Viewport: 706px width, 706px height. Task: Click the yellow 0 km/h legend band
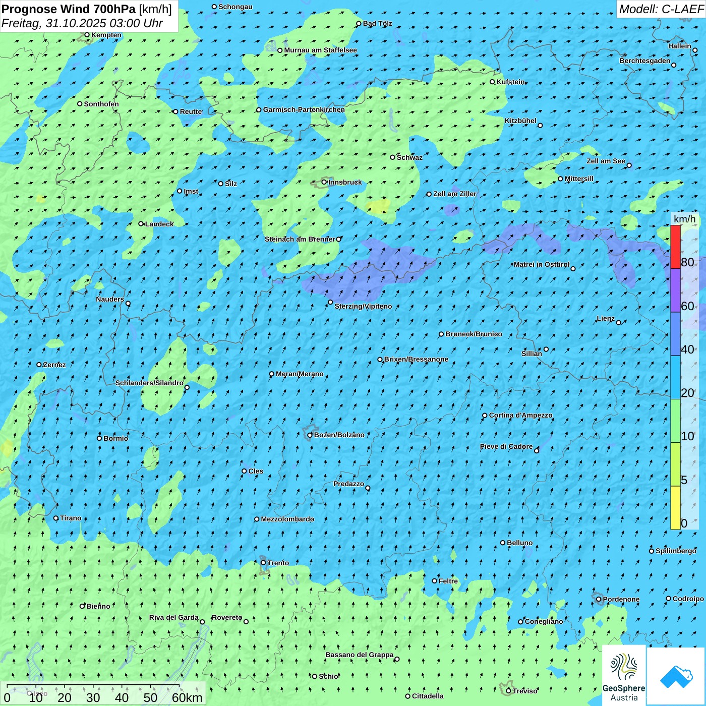click(x=675, y=508)
